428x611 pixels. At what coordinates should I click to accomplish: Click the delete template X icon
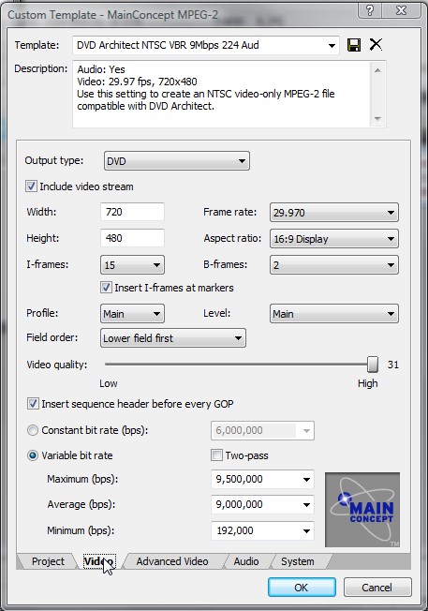(x=376, y=44)
